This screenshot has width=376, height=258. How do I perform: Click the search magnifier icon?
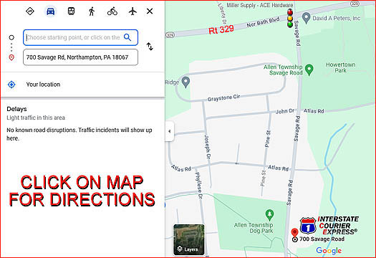(127, 37)
